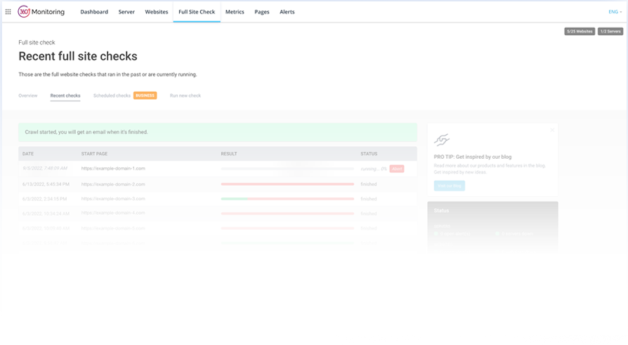Abort the running crawl
This screenshot has width=628, height=345.
tap(397, 169)
